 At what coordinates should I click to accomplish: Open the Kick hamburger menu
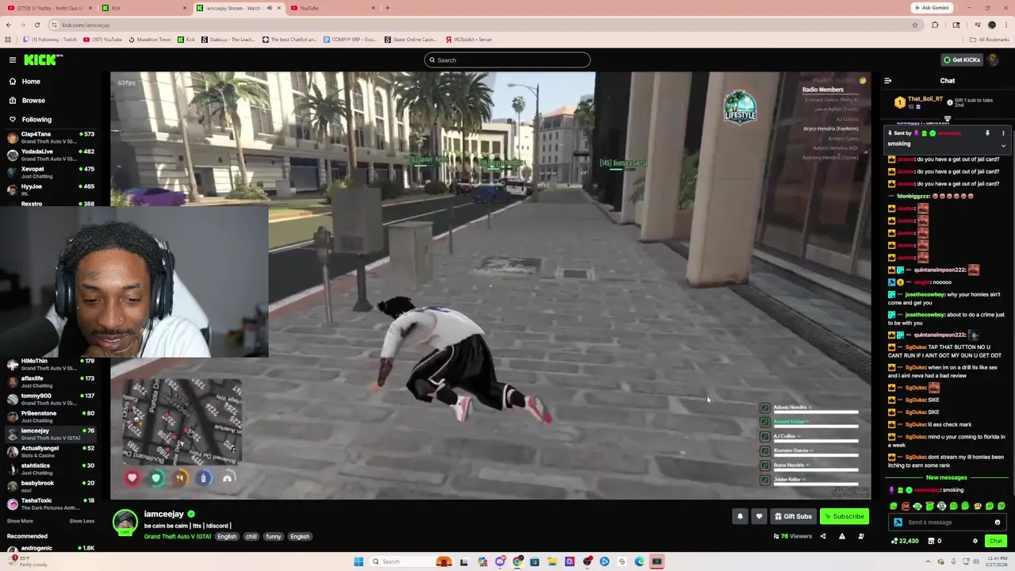[x=12, y=60]
